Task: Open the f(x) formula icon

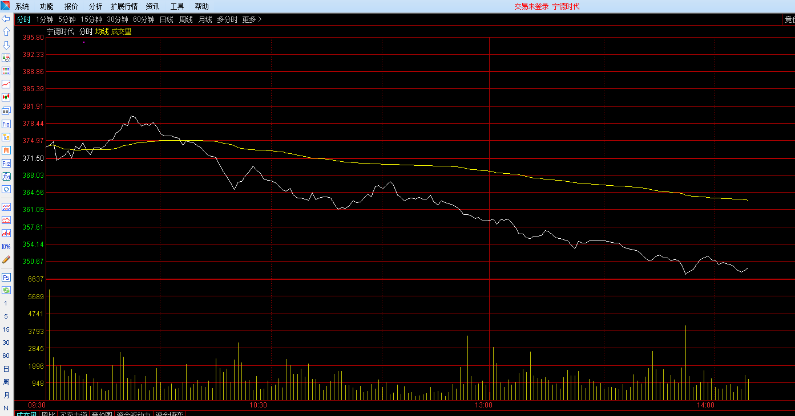Action: [x=6, y=176]
